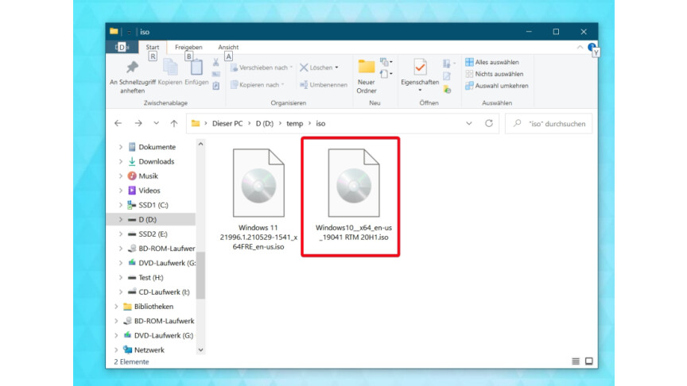This screenshot has height=386, width=687.
Task: Open the Datei file tab
Action: 122,47
